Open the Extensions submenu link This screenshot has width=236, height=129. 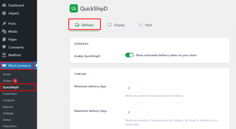click(10, 126)
